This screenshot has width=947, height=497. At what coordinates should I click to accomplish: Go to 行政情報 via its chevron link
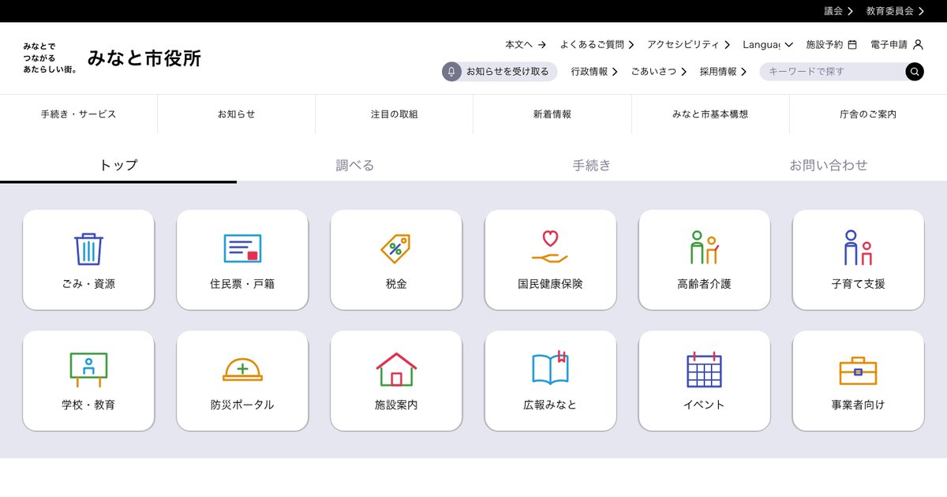(x=594, y=72)
